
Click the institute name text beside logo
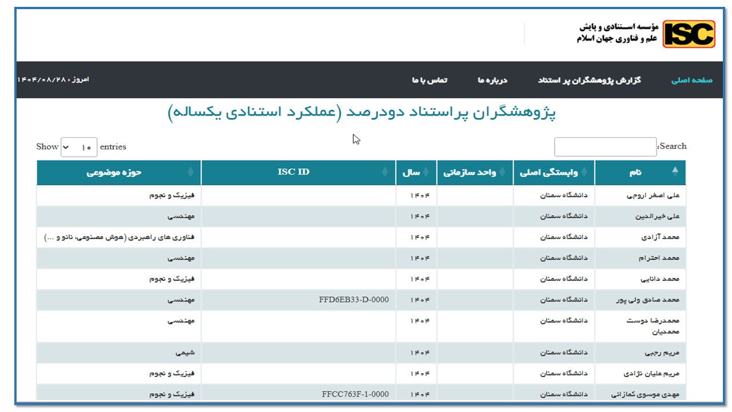pos(617,33)
